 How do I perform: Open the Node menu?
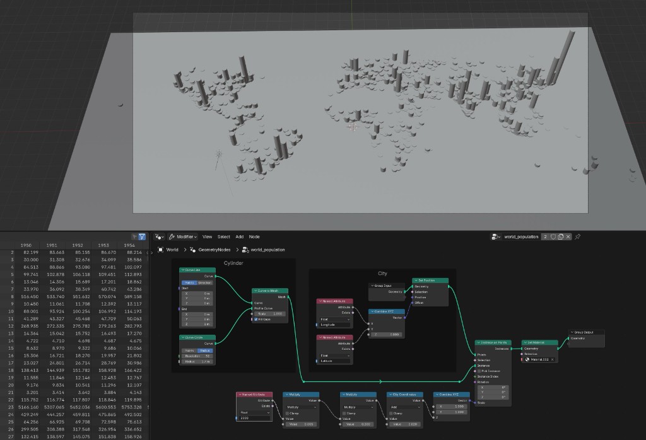254,236
